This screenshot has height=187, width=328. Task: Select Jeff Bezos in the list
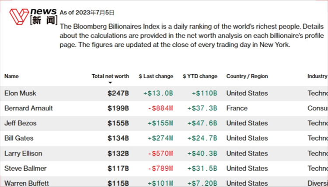pyautogui.click(x=21, y=123)
